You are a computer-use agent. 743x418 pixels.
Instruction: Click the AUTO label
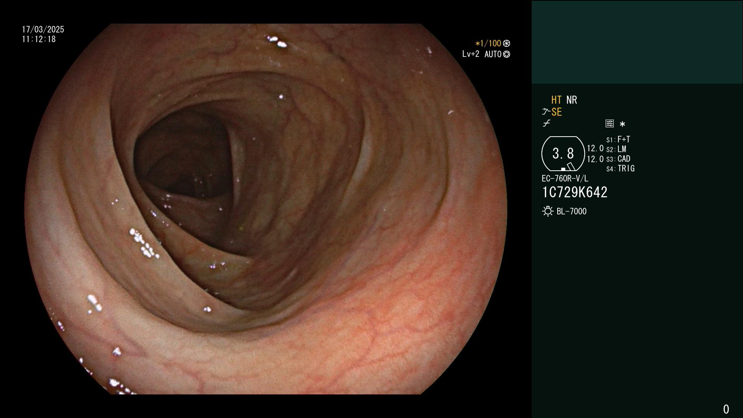(x=493, y=54)
